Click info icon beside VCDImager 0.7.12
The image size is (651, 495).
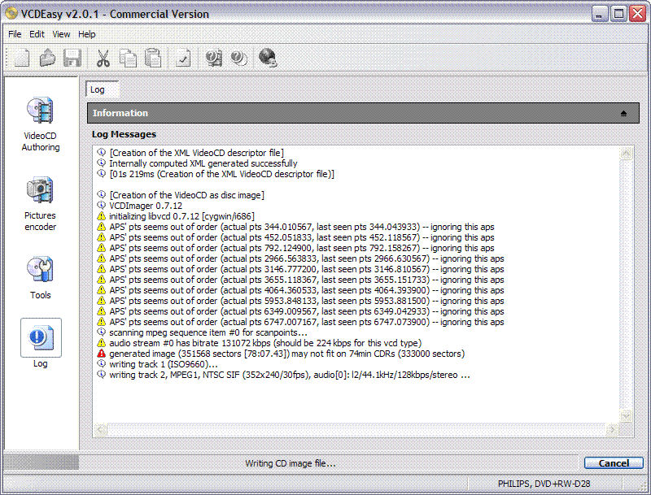tap(101, 205)
